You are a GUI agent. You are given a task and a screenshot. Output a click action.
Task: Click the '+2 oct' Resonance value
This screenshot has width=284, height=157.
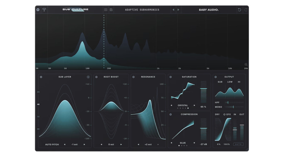point(148,144)
